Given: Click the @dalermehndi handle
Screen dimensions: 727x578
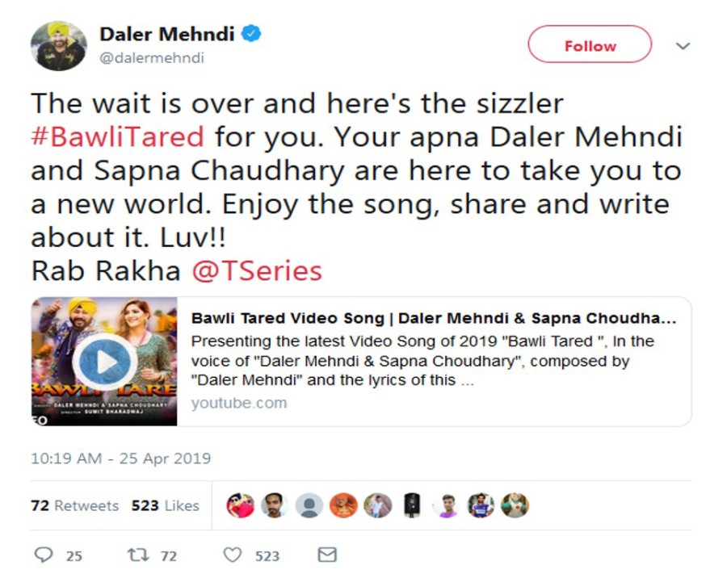Looking at the screenshot, I should click(x=151, y=58).
